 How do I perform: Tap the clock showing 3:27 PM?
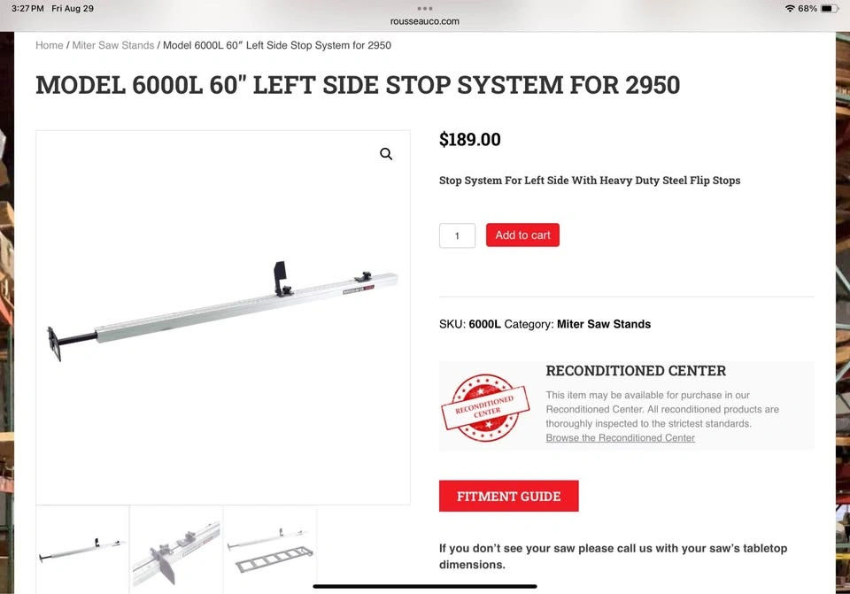27,9
